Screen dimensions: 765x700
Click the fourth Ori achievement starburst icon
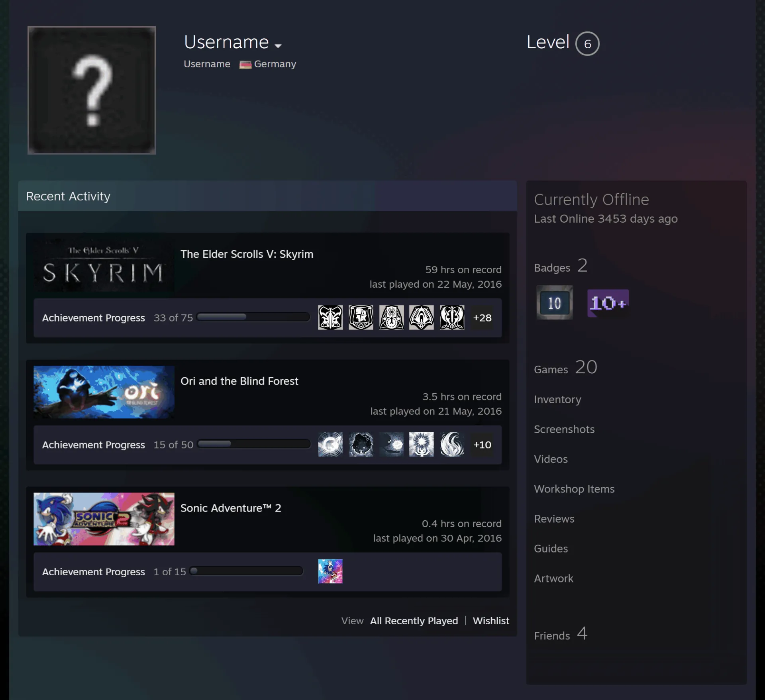click(421, 444)
